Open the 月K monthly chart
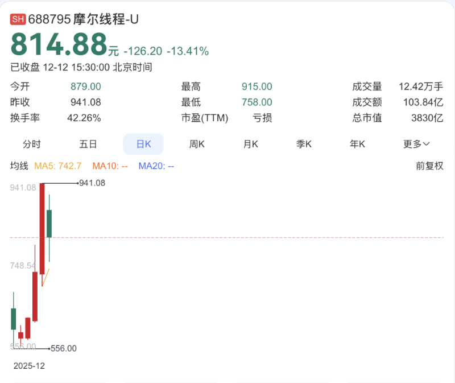Screen dimensions: 455x383 pos(250,144)
